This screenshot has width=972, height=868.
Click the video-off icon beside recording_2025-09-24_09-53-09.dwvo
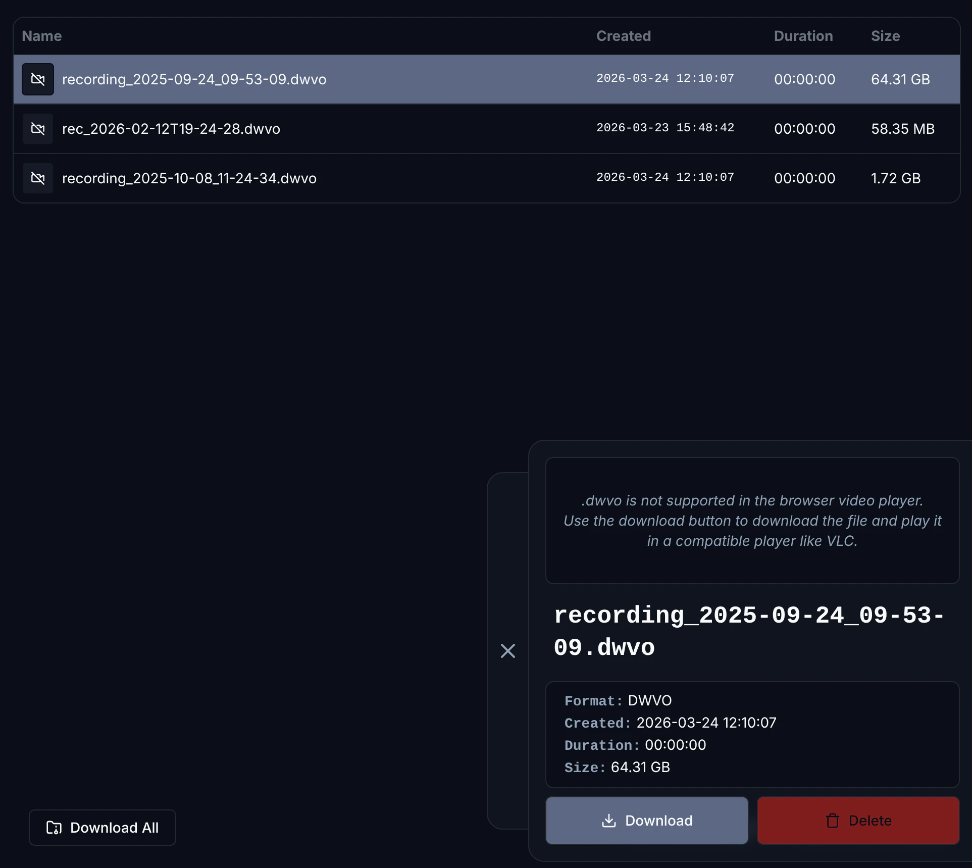tap(38, 79)
